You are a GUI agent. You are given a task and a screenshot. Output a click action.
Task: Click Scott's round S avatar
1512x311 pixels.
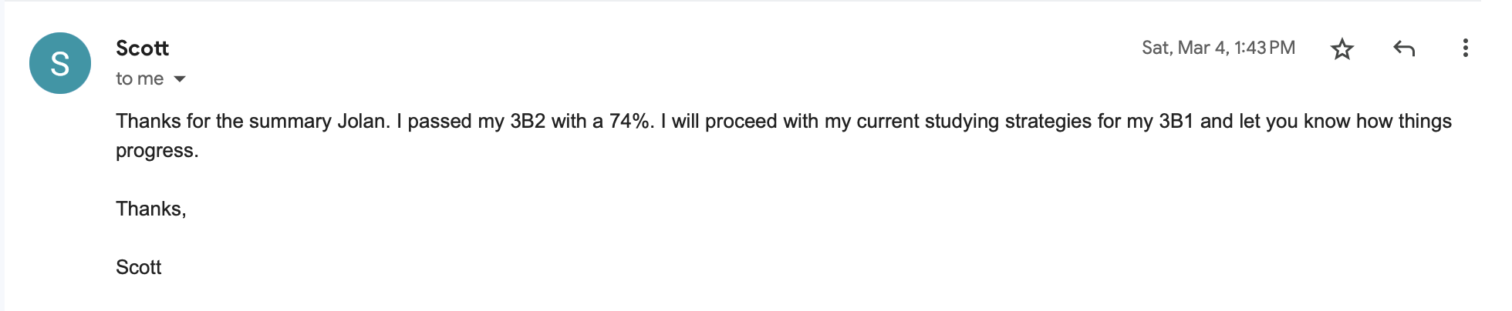pyautogui.click(x=60, y=63)
